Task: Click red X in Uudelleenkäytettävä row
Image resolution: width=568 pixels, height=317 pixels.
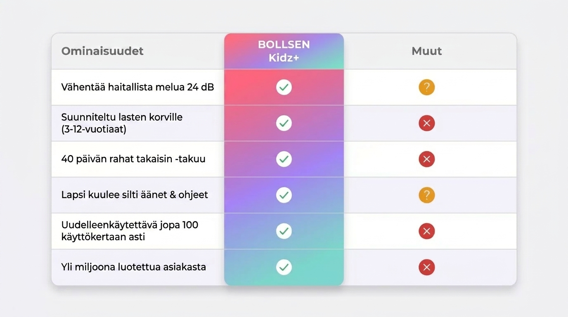Action: (x=426, y=231)
